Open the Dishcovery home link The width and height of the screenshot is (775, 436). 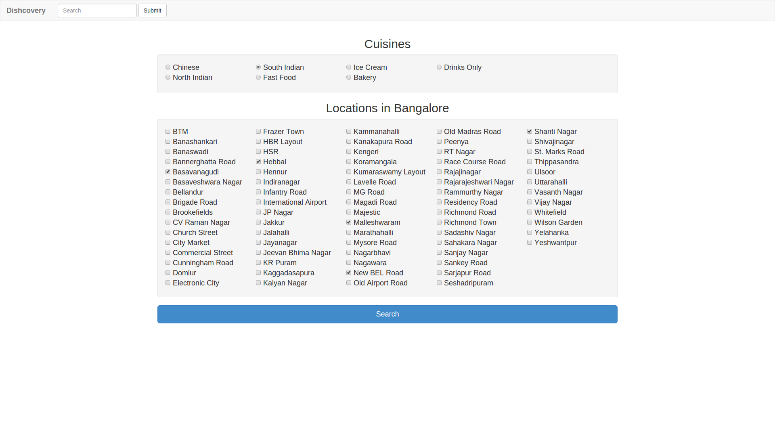pyautogui.click(x=26, y=10)
